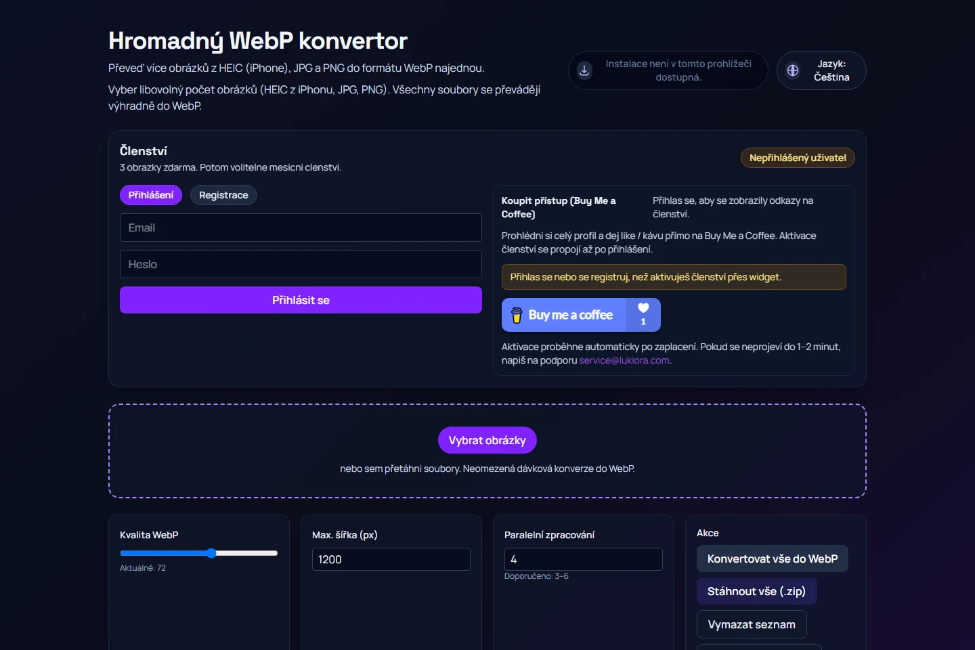Focus the Email input field

(x=301, y=227)
